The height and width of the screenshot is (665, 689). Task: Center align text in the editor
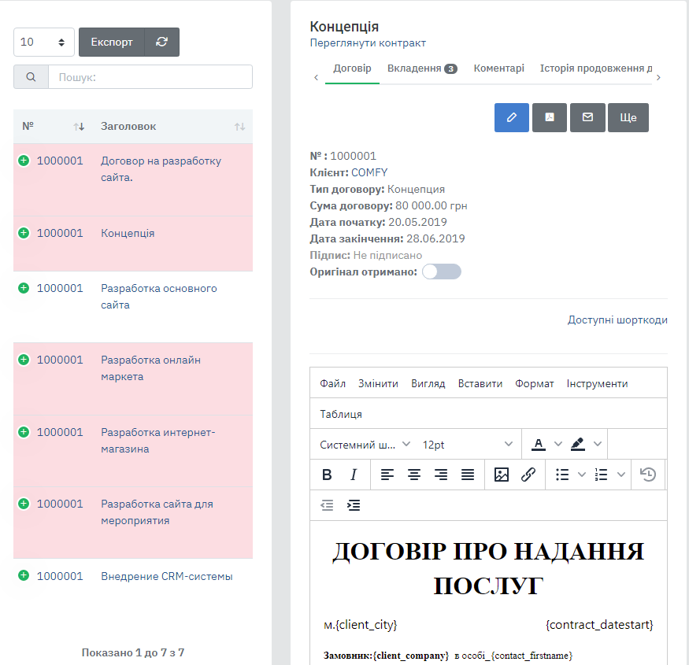(x=414, y=475)
